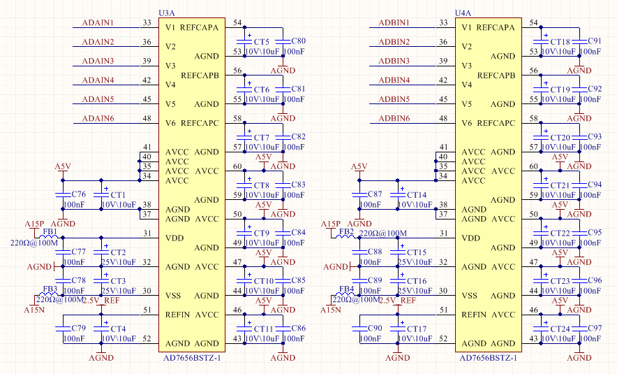This screenshot has height=374, width=617.
Task: Click the ADAIN1 net label
Action: click(98, 22)
